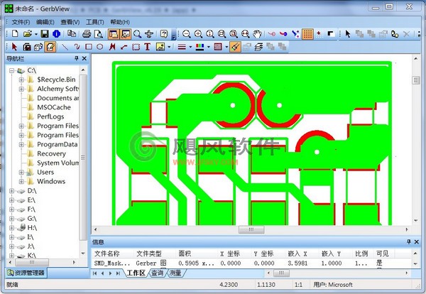Toggle the navigation pane display button

(114, 34)
